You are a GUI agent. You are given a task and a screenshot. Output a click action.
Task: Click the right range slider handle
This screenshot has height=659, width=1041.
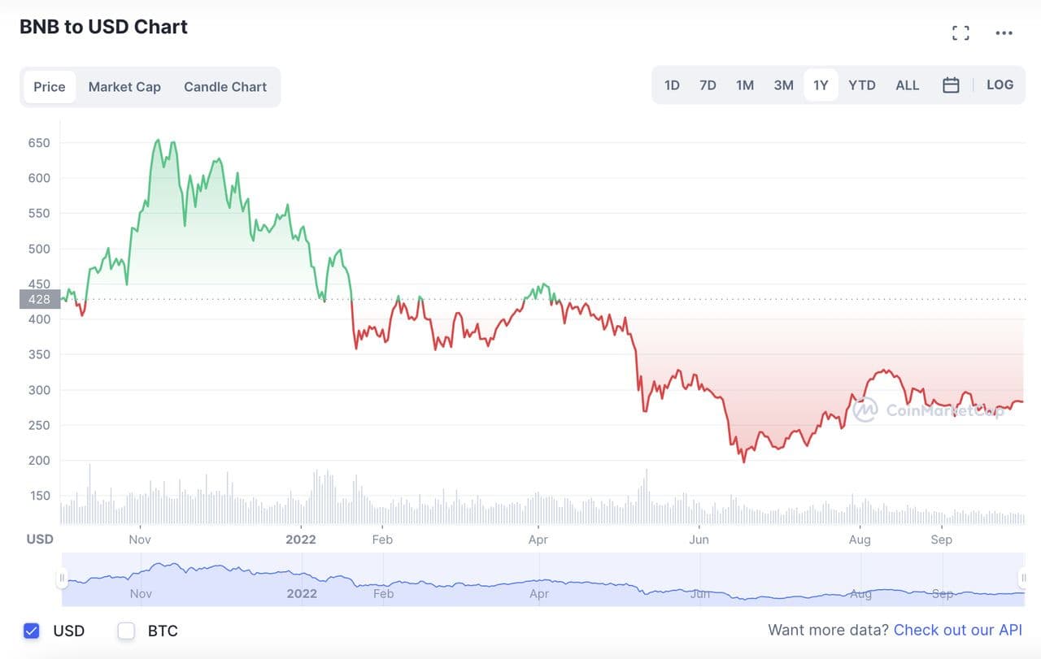[x=1023, y=578]
